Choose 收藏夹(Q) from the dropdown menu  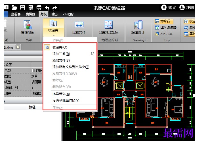pyautogui.click(x=70, y=47)
